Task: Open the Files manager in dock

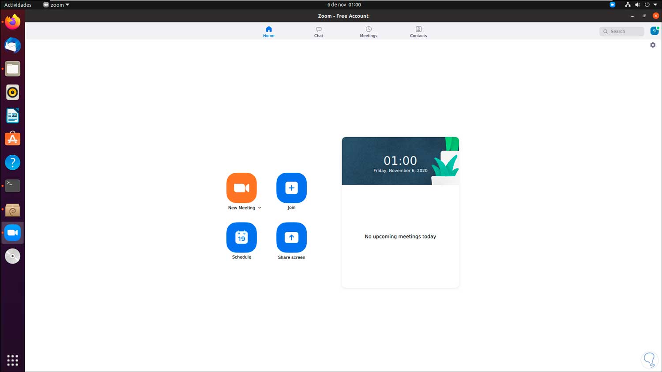Action: coord(12,69)
